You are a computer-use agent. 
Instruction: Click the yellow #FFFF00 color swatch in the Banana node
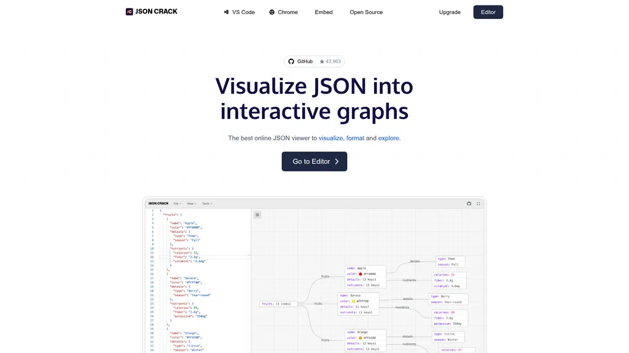pos(353,301)
